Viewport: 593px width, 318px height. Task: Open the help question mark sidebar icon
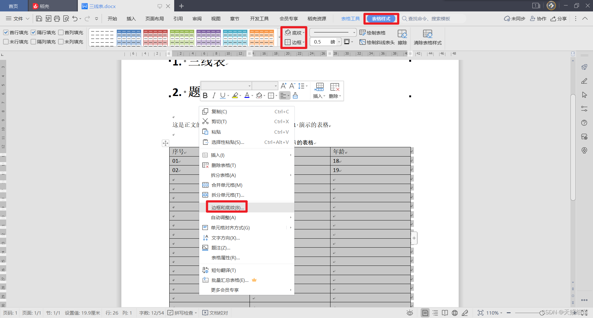(x=584, y=123)
